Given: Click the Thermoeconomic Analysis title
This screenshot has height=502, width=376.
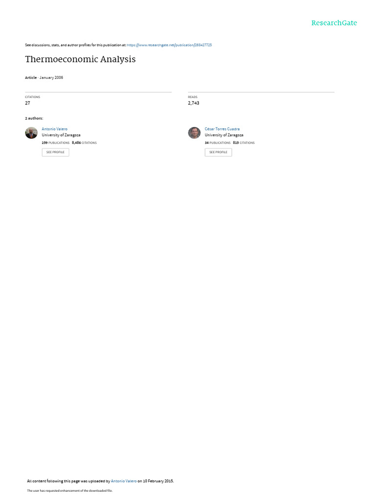Looking at the screenshot, I should tap(80, 59).
